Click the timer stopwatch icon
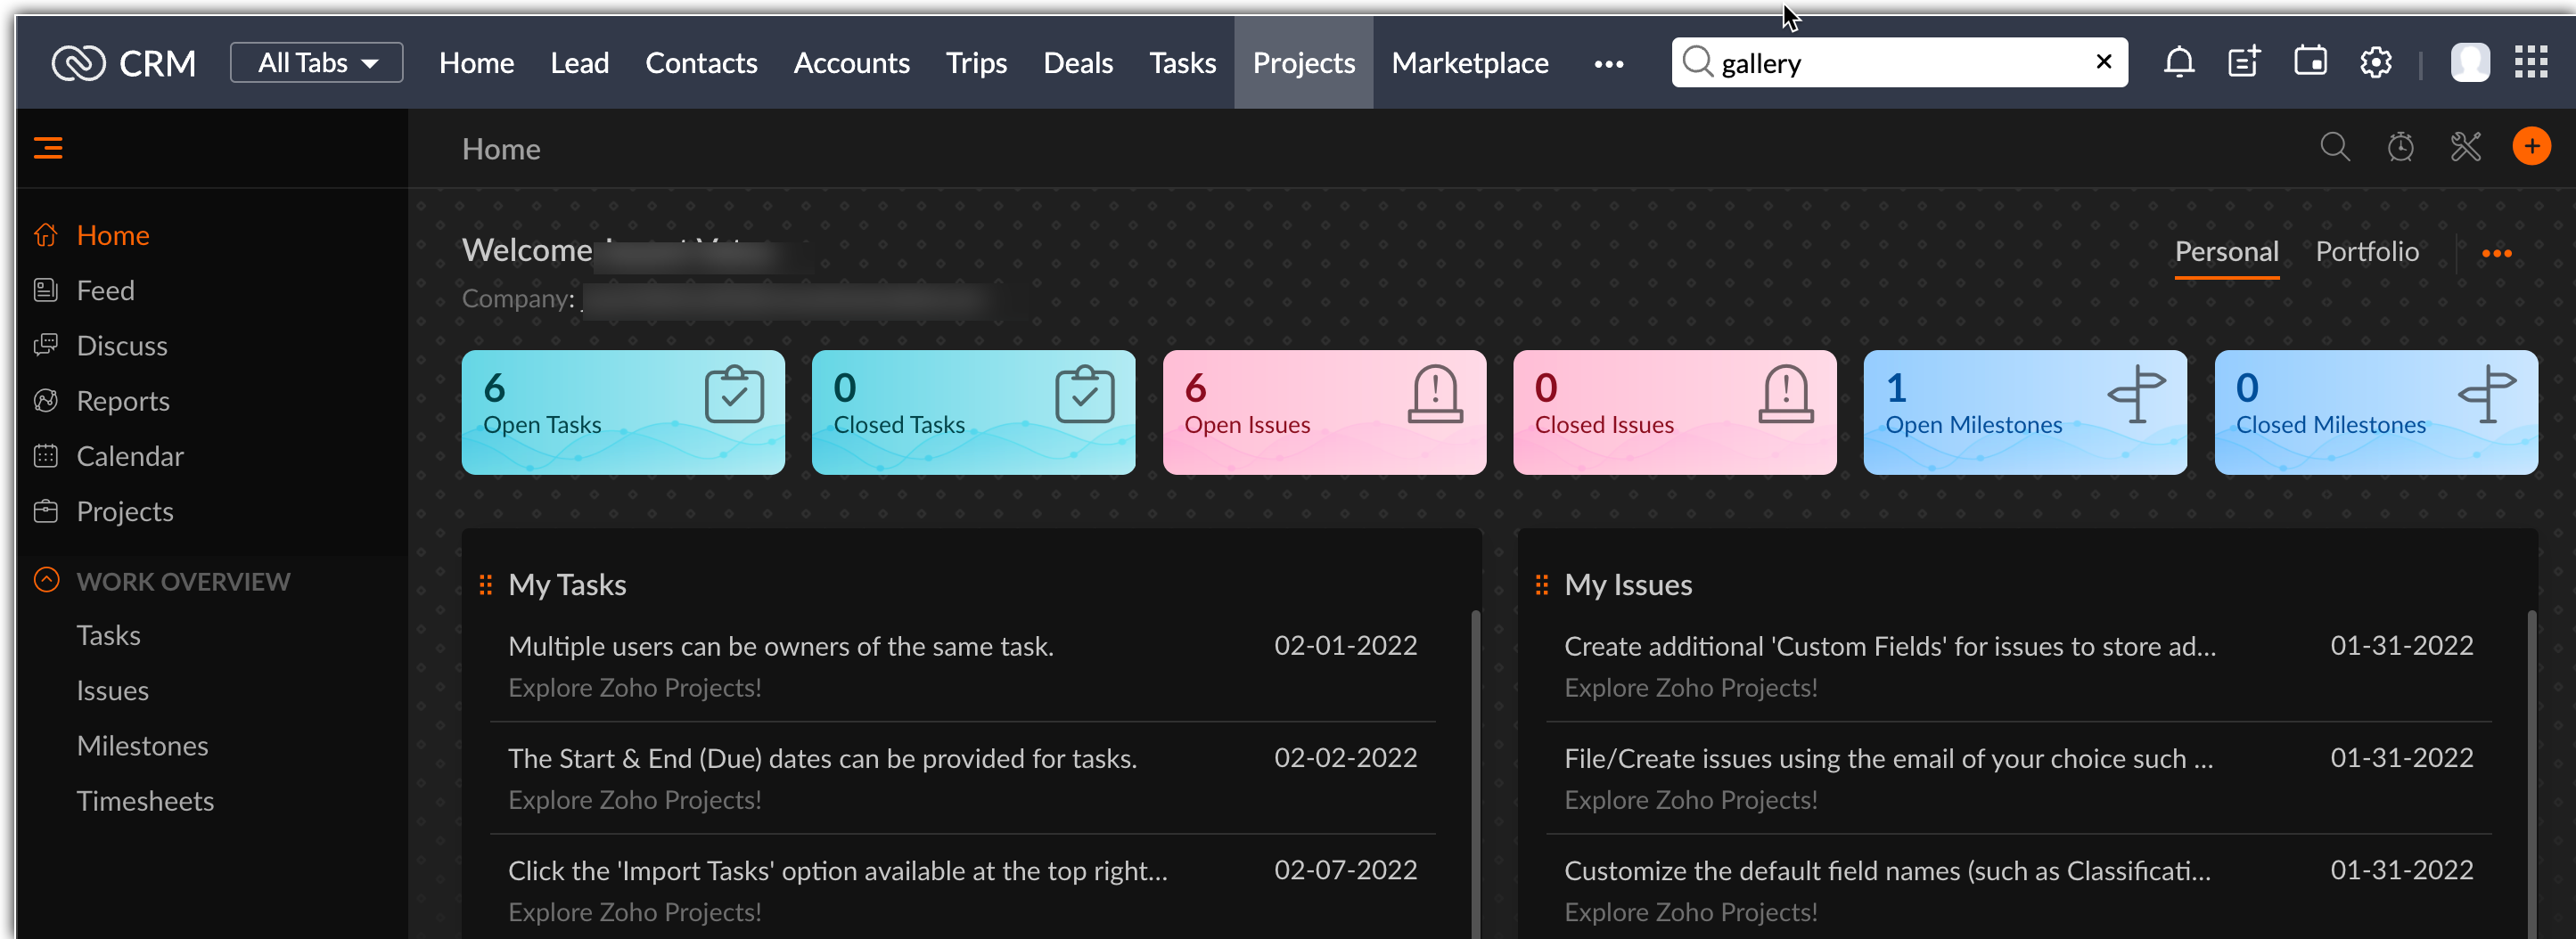The image size is (2576, 939). click(2400, 148)
